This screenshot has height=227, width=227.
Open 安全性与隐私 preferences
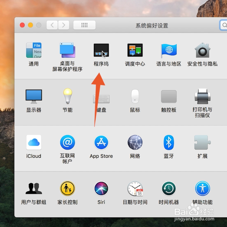202,50
